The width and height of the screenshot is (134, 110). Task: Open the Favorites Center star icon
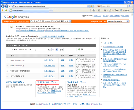point(2,10)
